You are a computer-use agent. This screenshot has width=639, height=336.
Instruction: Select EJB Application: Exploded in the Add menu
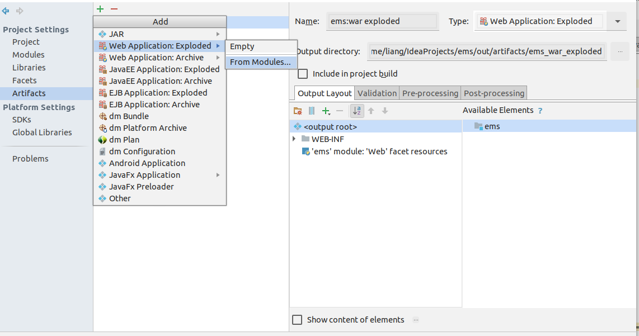click(160, 93)
